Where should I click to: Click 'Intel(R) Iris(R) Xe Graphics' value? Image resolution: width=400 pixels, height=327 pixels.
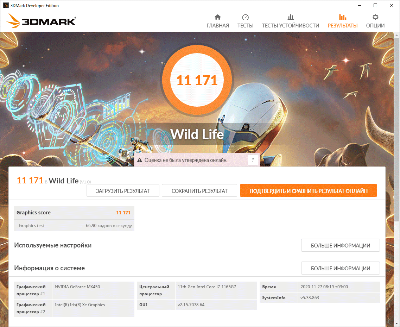tap(80, 304)
